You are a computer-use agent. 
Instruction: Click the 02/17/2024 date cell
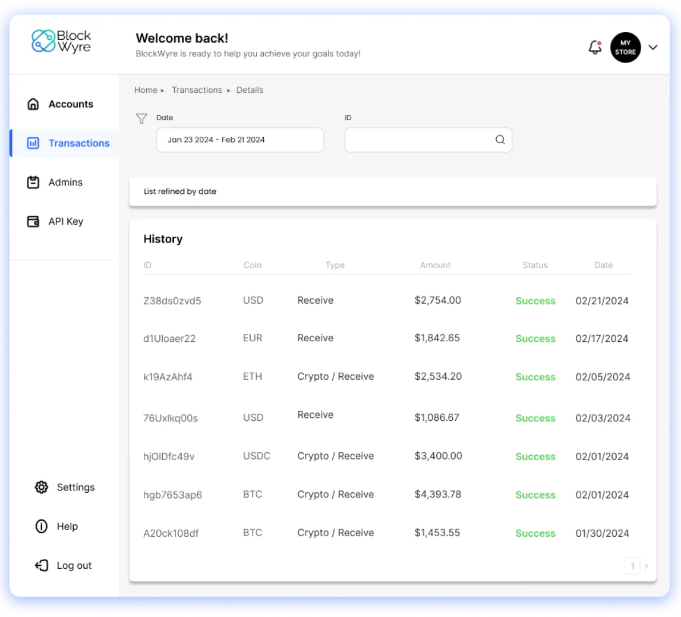[x=601, y=338]
